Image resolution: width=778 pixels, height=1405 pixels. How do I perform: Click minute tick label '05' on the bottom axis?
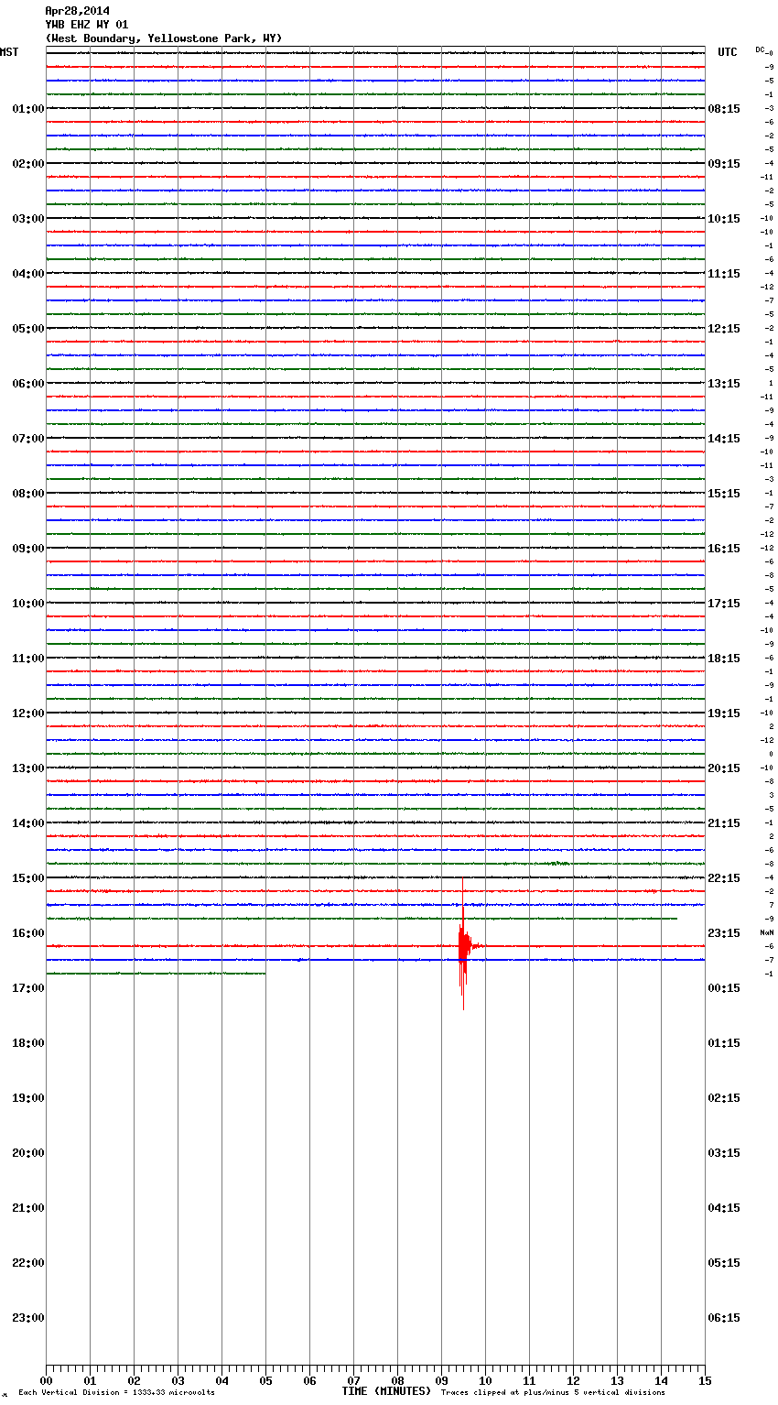(x=265, y=1381)
